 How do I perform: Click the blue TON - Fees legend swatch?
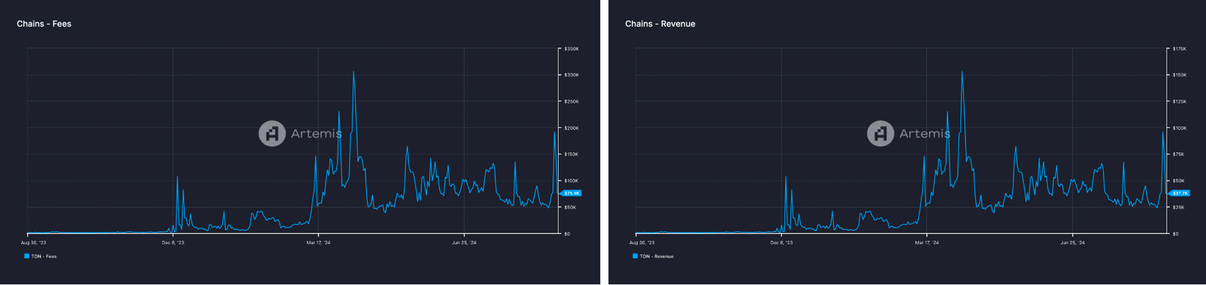tap(27, 256)
